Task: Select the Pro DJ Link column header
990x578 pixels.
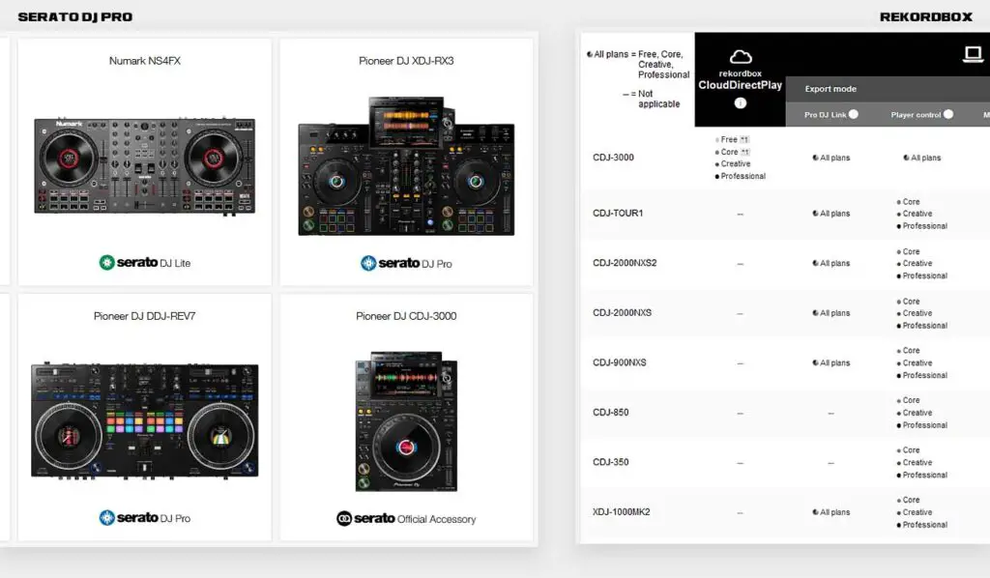Action: click(x=825, y=115)
